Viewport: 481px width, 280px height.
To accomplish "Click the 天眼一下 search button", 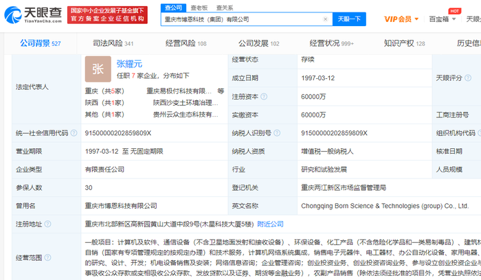I will tap(349, 19).
